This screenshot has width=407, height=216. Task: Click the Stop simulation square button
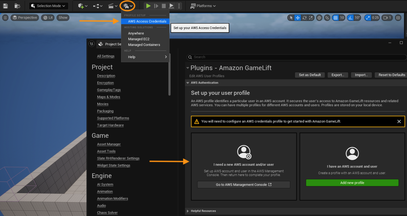(164, 6)
